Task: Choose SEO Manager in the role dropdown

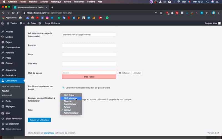Action: coord(71,98)
